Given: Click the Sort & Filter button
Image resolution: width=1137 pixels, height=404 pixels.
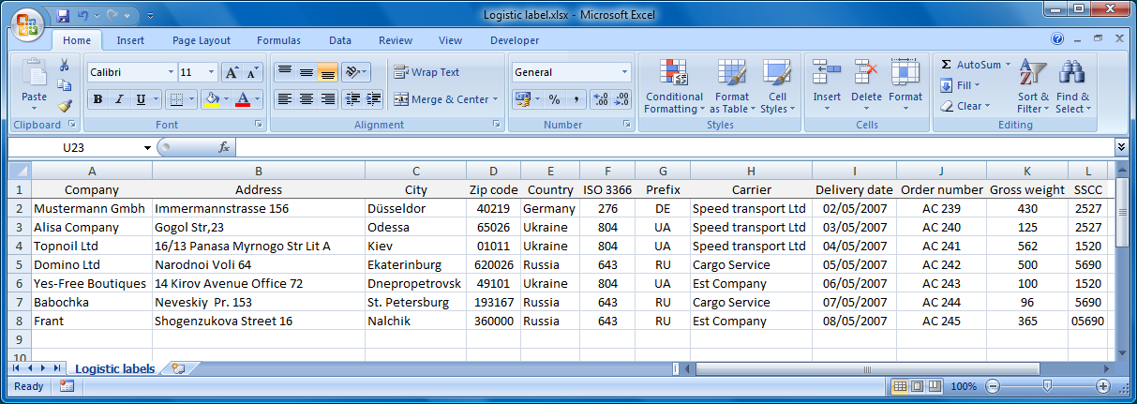Looking at the screenshot, I should click(1033, 86).
